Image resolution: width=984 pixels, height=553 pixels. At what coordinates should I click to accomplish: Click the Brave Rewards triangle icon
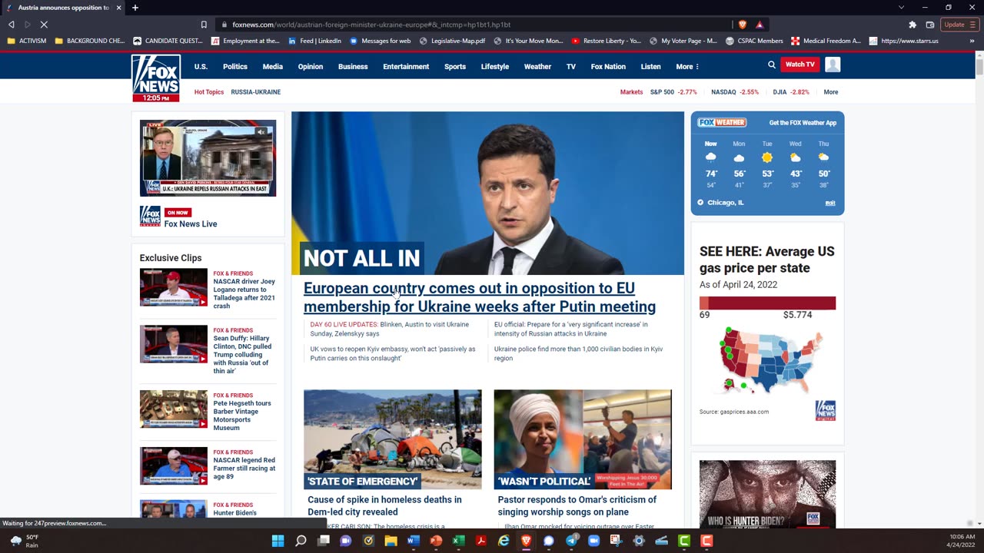[x=760, y=25]
